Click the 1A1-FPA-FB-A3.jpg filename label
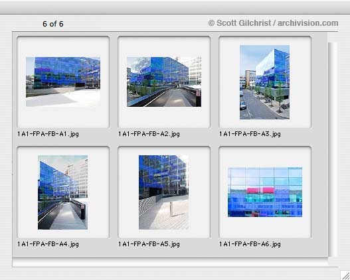 pos(250,134)
